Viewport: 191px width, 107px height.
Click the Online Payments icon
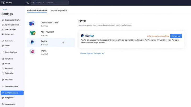(3, 93)
